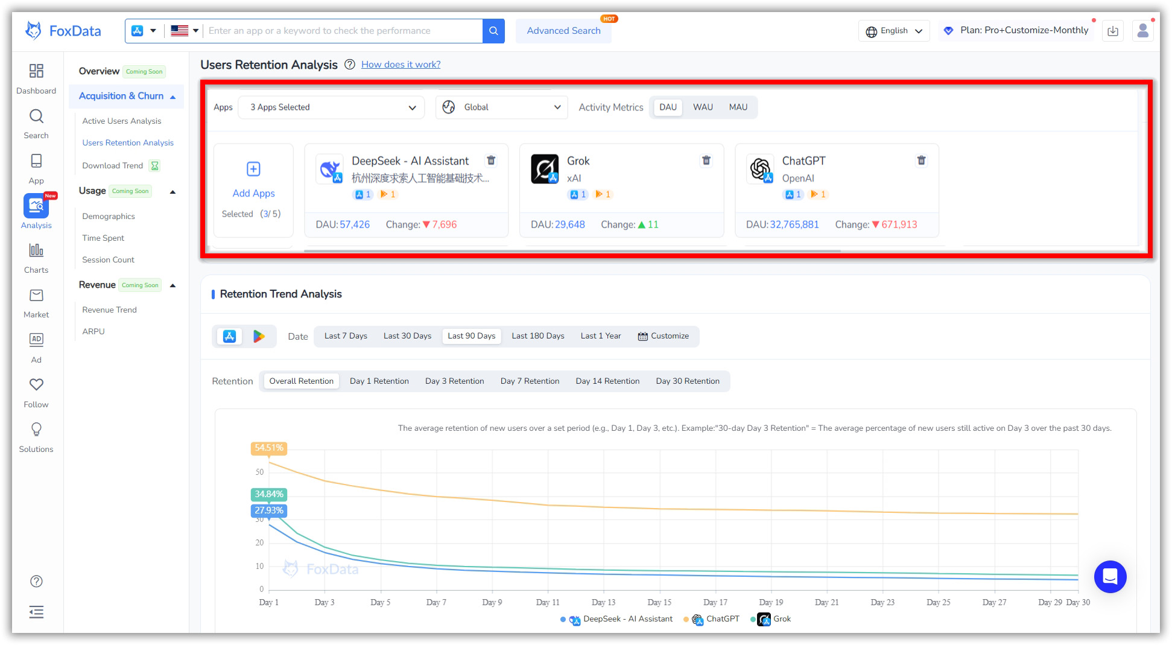This screenshot has height=645, width=1172.
Task: Remove Grok card using trash icon
Action: pos(706,160)
